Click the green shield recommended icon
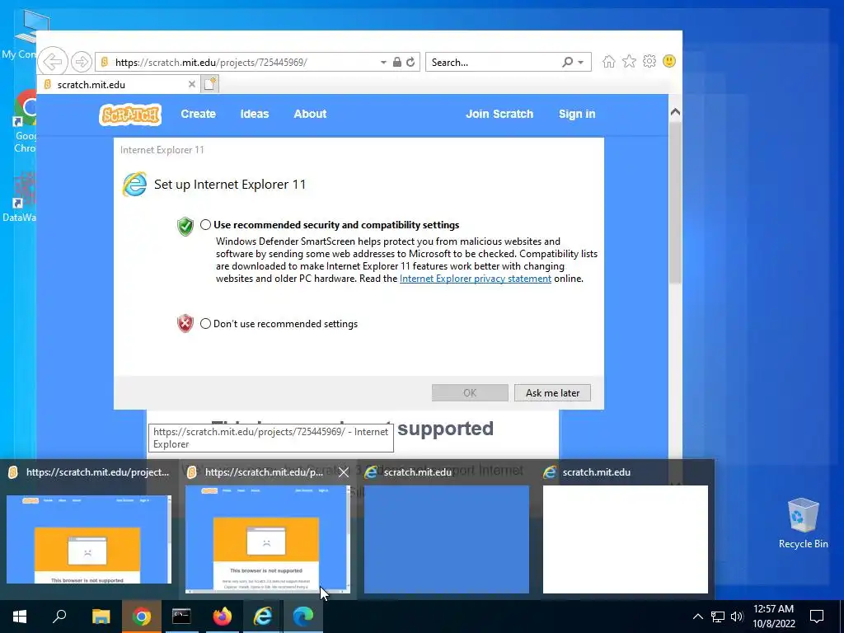This screenshot has width=844, height=633. [185, 226]
